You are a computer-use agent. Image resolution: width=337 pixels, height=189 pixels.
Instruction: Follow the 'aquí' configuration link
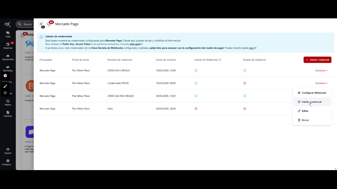click(x=252, y=48)
